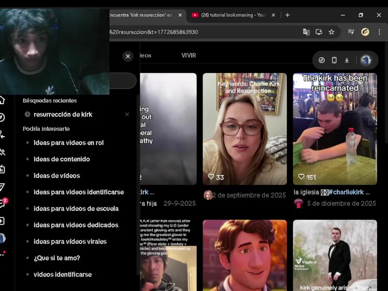The width and height of the screenshot is (388, 291).
Task: Close the tutorial looksmaxing YouTube tab
Action: 273,15
